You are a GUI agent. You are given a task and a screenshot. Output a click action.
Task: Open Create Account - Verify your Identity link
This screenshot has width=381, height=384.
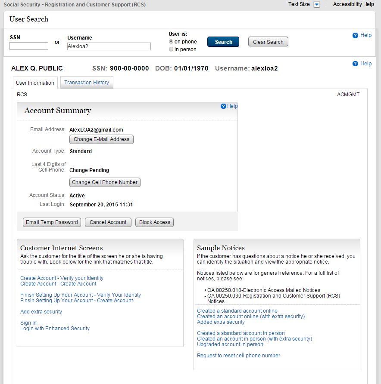(62, 278)
